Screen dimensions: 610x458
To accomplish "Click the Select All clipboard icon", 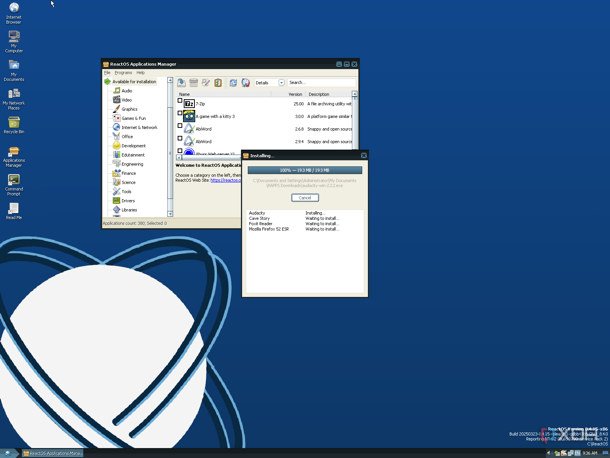I will (218, 82).
